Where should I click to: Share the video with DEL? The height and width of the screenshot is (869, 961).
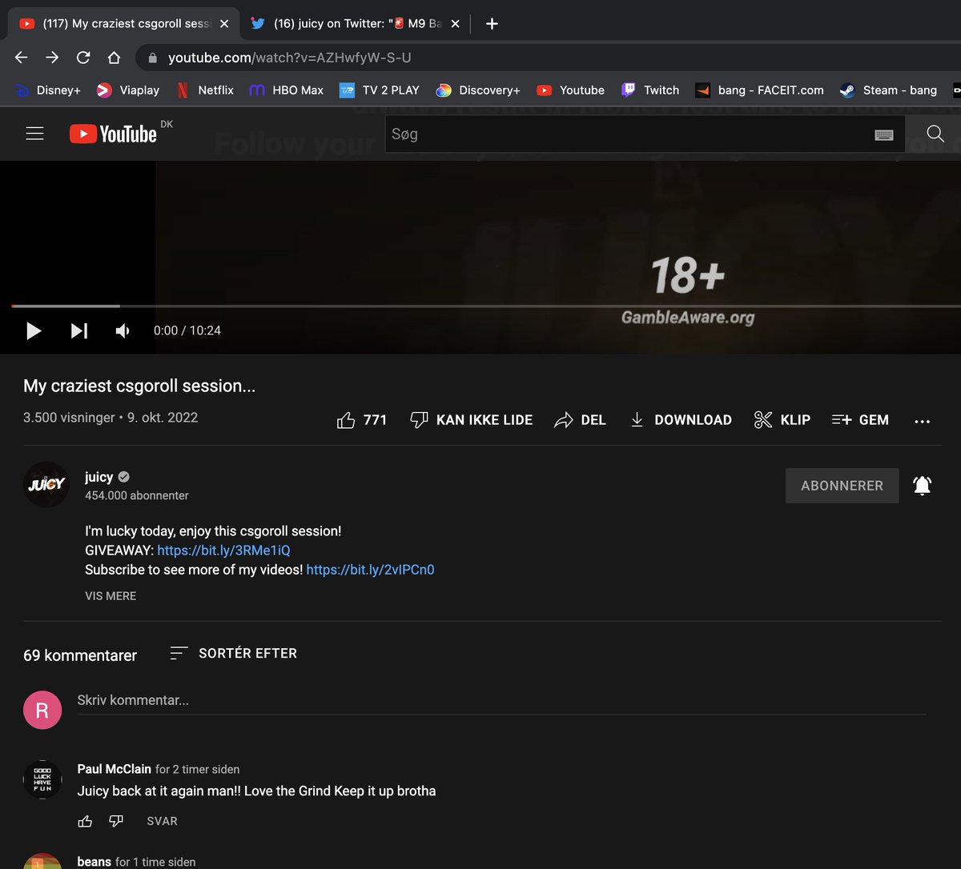tap(580, 420)
